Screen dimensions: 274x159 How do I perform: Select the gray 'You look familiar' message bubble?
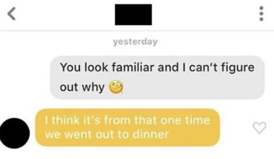157,78
